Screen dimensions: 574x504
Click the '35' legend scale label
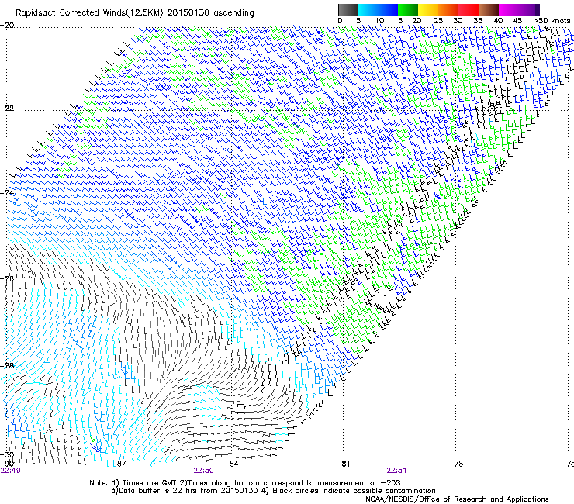pos(478,21)
